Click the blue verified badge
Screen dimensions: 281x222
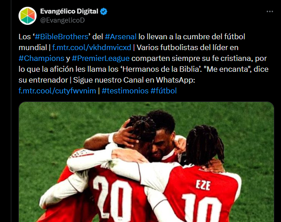click(103, 11)
